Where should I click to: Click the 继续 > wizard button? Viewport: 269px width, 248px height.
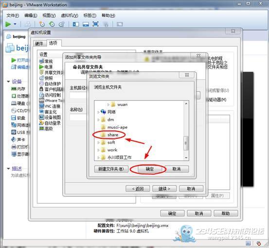pyautogui.click(x=164, y=189)
